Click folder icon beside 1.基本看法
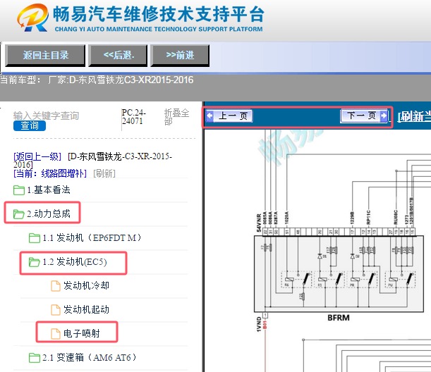 [18, 190]
